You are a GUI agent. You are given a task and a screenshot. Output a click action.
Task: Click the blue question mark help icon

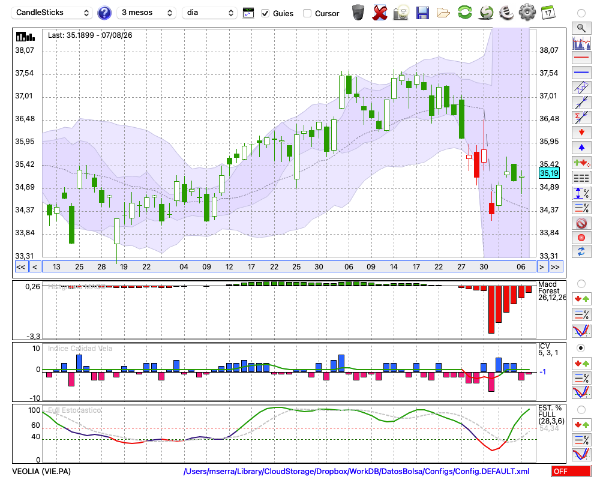tap(104, 13)
